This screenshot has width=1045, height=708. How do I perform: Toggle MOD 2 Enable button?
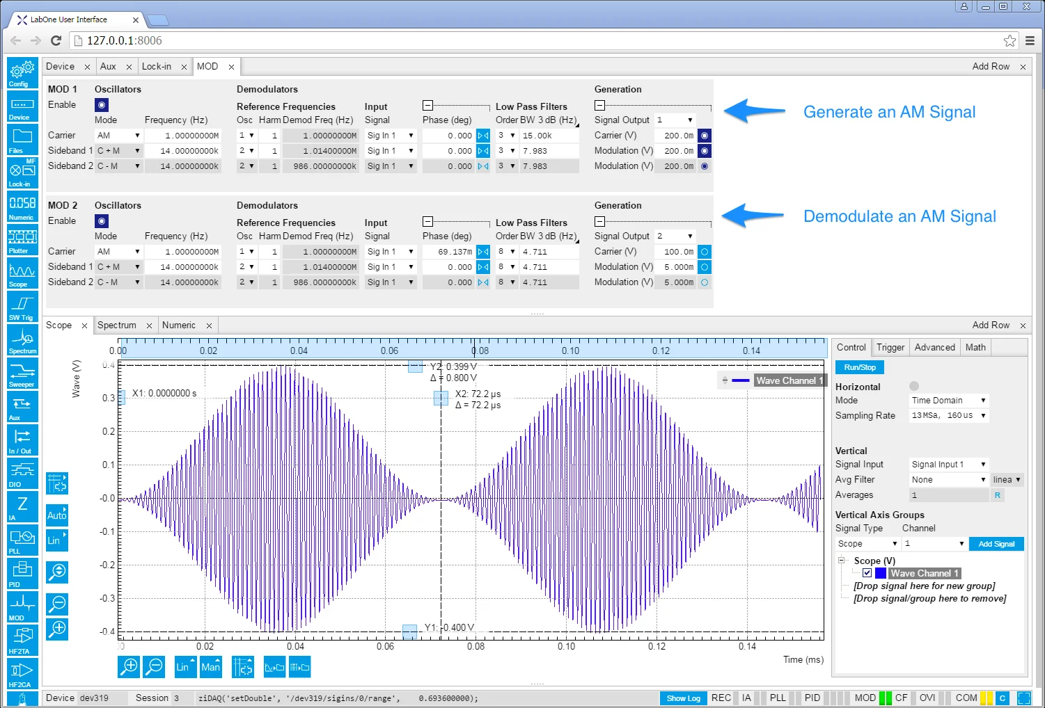click(102, 221)
